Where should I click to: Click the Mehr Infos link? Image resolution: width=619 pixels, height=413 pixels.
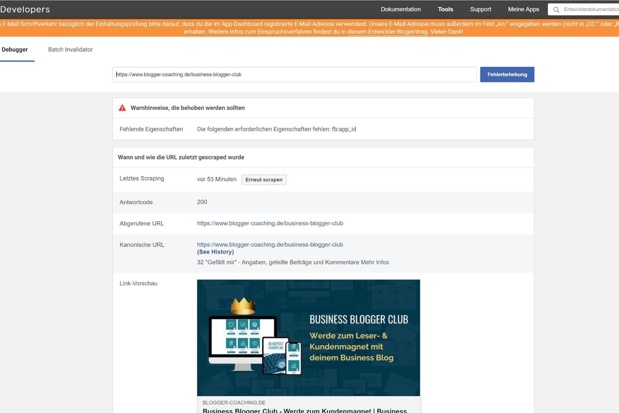375,262
